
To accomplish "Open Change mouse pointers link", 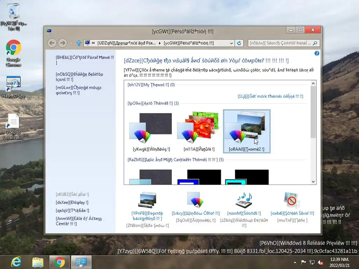I will 79,90.
